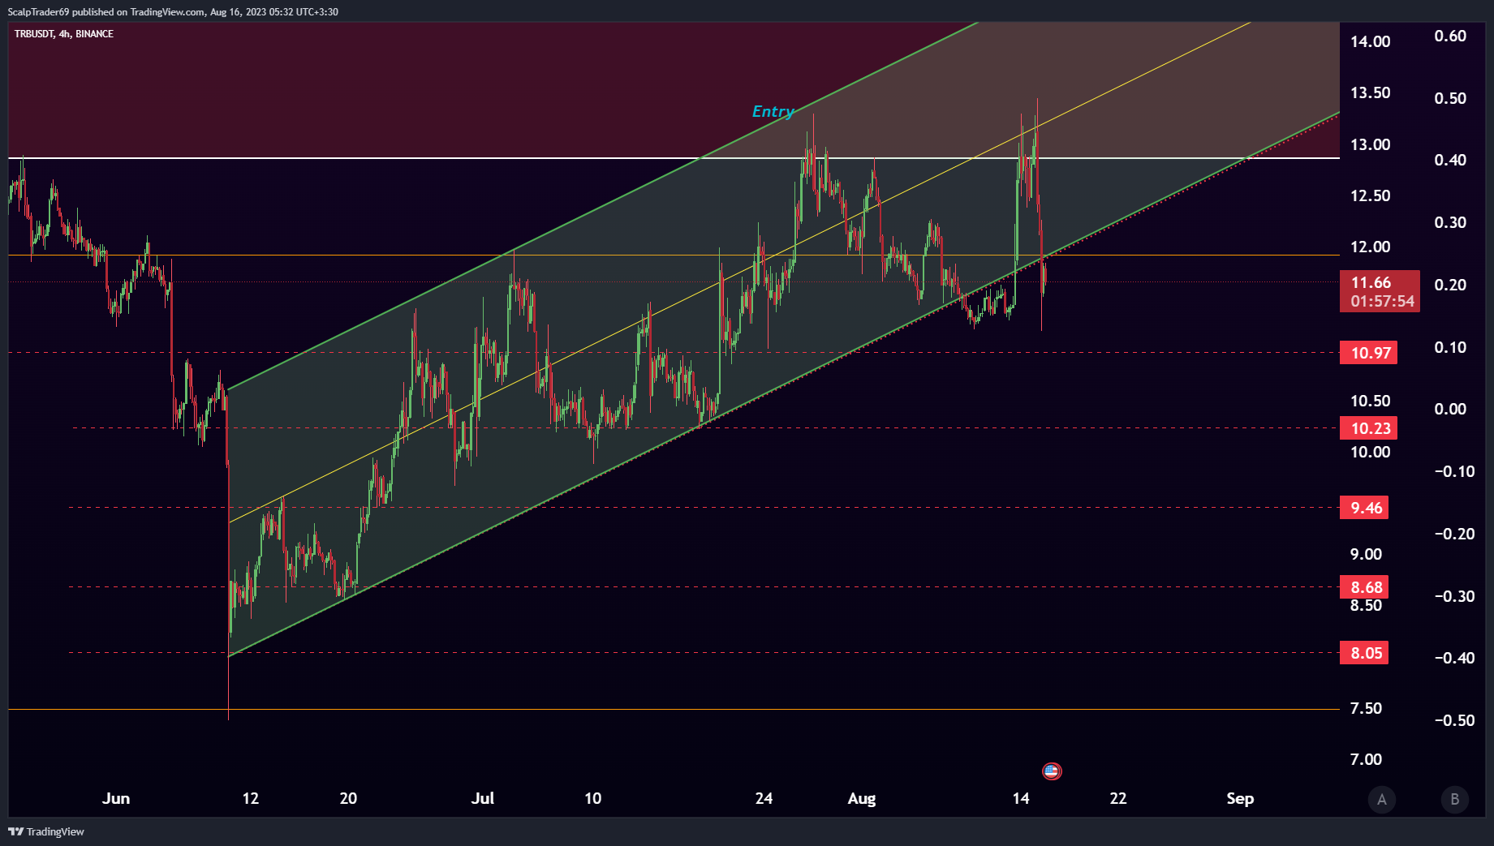This screenshot has height=846, width=1494.
Task: Click the −0.50 right scale value
Action: [1454, 720]
